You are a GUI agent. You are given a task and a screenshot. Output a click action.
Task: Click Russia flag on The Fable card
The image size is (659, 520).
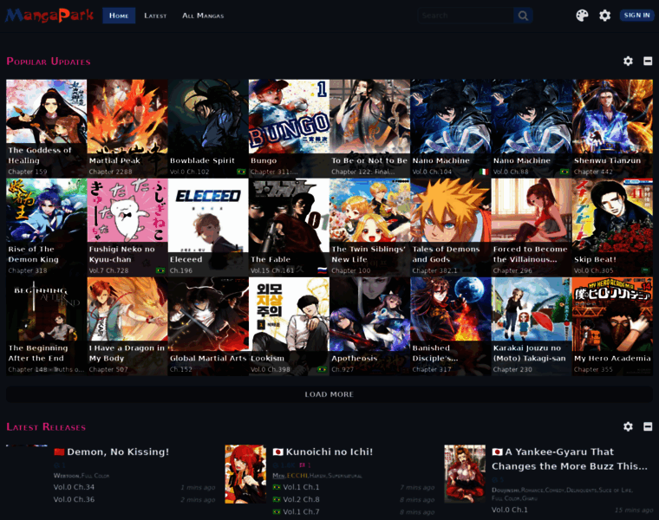(x=322, y=270)
